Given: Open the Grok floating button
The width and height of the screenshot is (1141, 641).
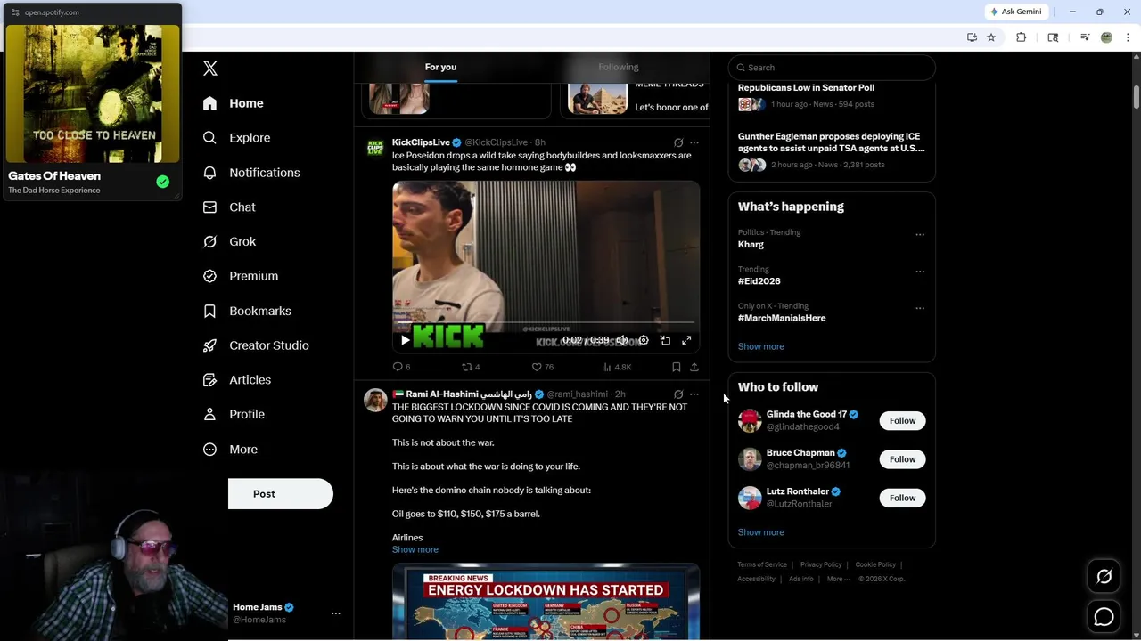Looking at the screenshot, I should (1104, 577).
